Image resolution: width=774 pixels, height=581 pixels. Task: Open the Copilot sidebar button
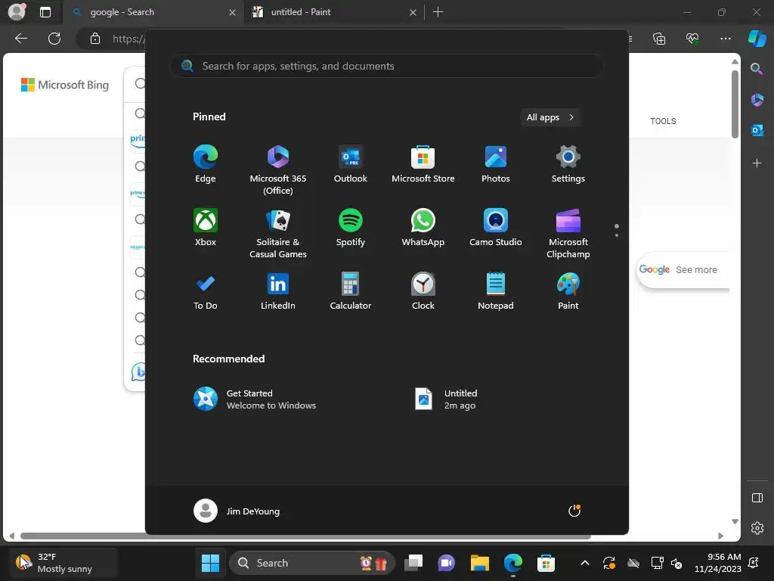(x=757, y=39)
